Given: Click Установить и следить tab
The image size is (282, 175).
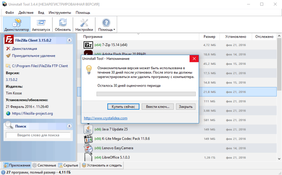Looking at the screenshot, I should coord(102,165).
